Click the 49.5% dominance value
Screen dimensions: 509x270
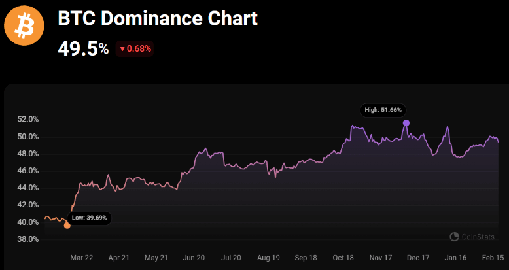tap(83, 48)
